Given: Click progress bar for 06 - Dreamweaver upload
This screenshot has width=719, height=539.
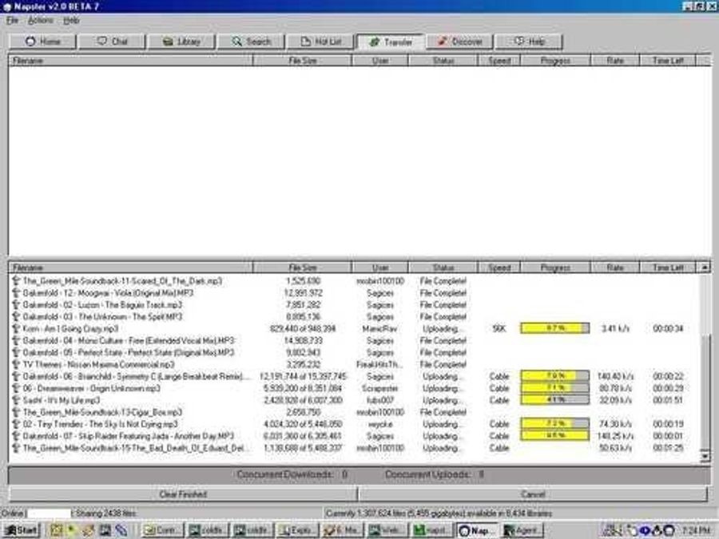Looking at the screenshot, I should 555,388.
